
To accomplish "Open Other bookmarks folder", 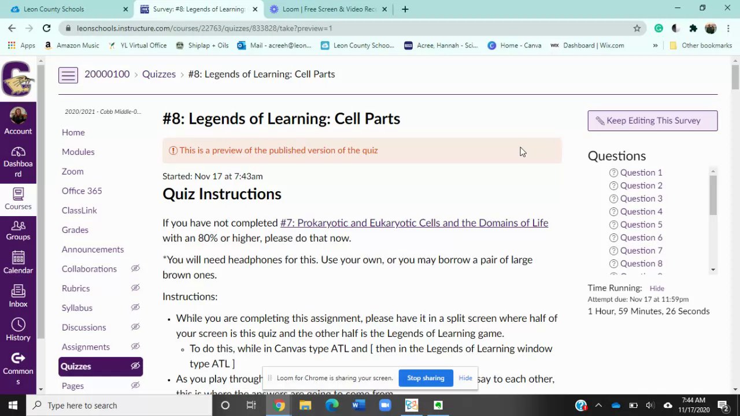I will click(x=701, y=45).
